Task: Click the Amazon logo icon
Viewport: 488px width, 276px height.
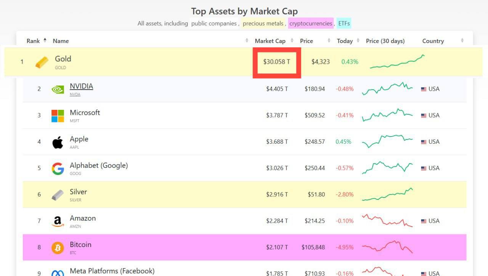Action: (x=58, y=221)
